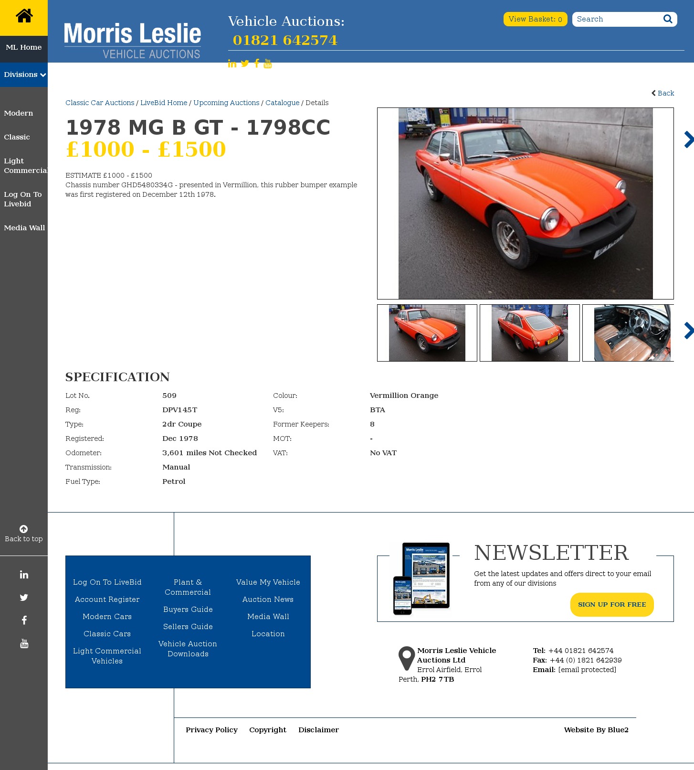Open the sidebar Facebook icon
Screen dimensions: 694x770
click(x=24, y=620)
